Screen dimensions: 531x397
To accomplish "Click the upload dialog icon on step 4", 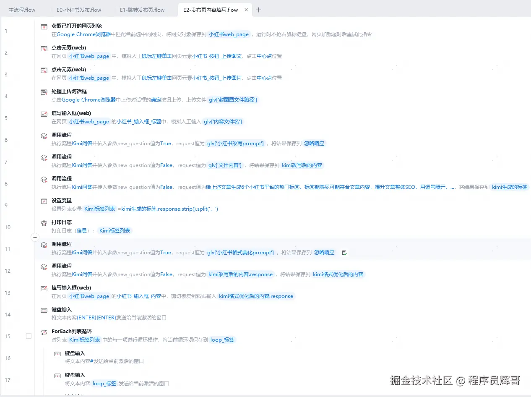I will [x=44, y=91].
